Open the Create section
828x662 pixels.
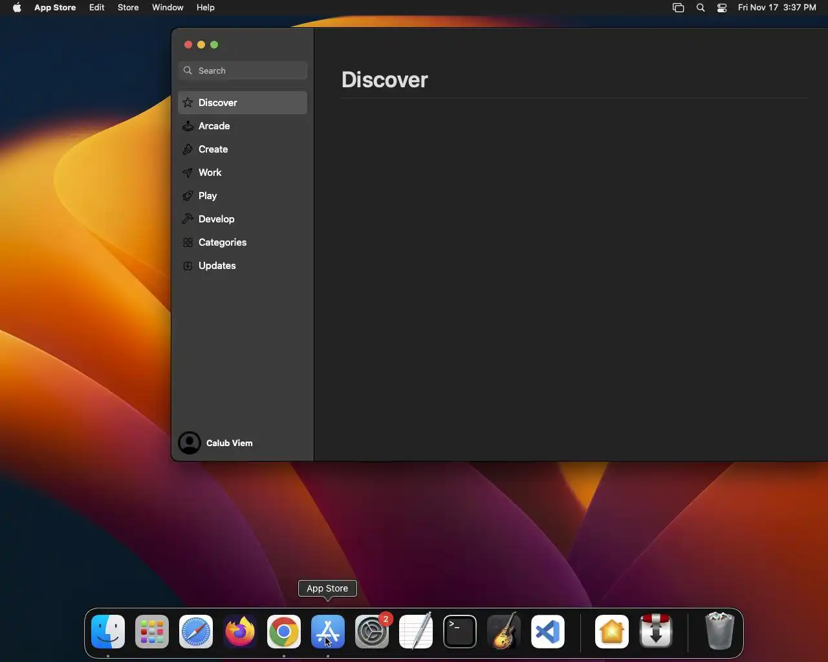[x=243, y=149]
